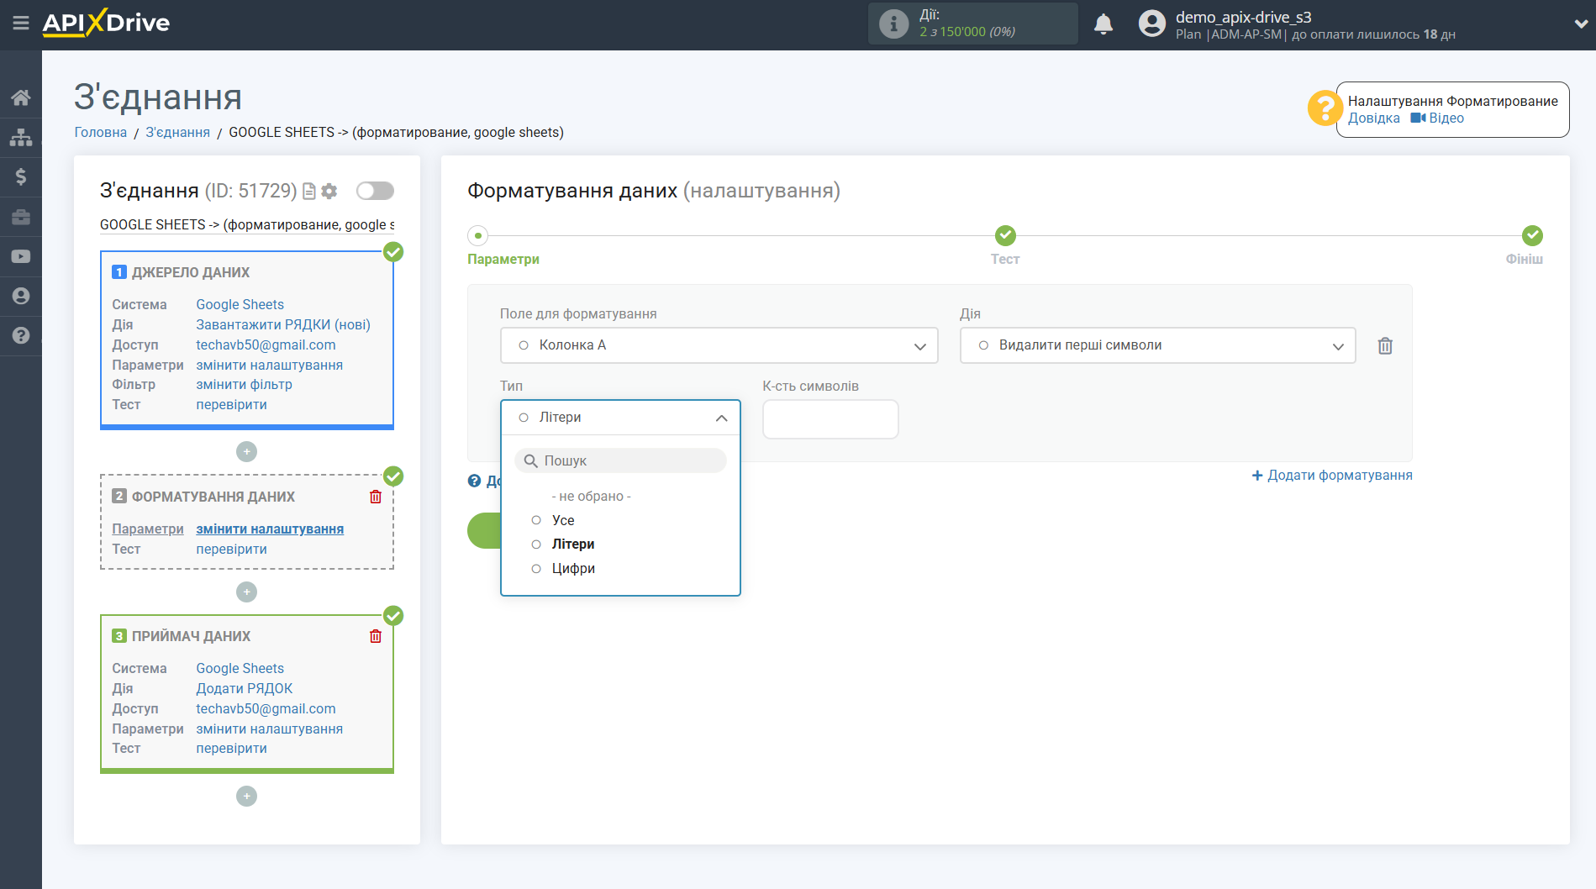Delete the formatting rule with the trash icon

tap(1385, 345)
